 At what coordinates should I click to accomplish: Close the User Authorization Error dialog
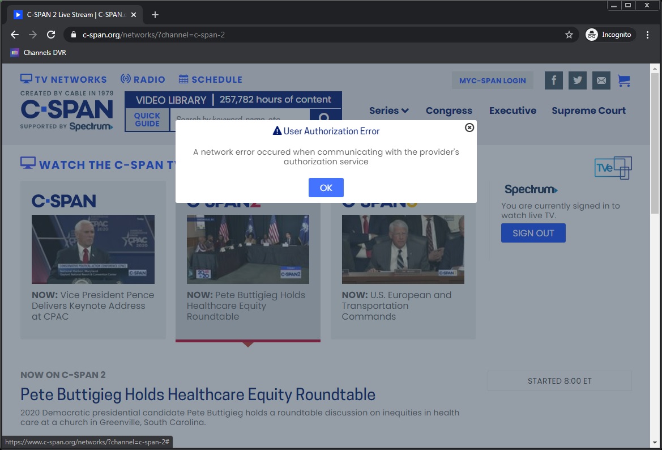tap(469, 128)
